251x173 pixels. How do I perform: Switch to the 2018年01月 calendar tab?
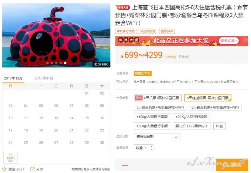click(44, 78)
